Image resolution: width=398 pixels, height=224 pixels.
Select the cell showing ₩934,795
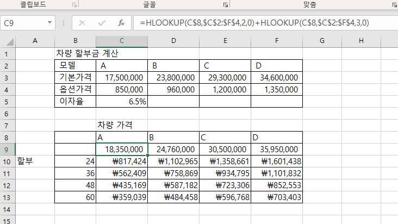click(x=225, y=173)
